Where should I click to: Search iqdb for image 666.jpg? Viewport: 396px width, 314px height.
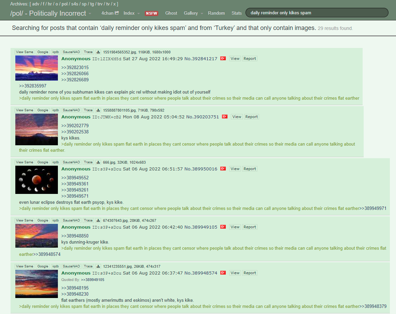point(56,162)
